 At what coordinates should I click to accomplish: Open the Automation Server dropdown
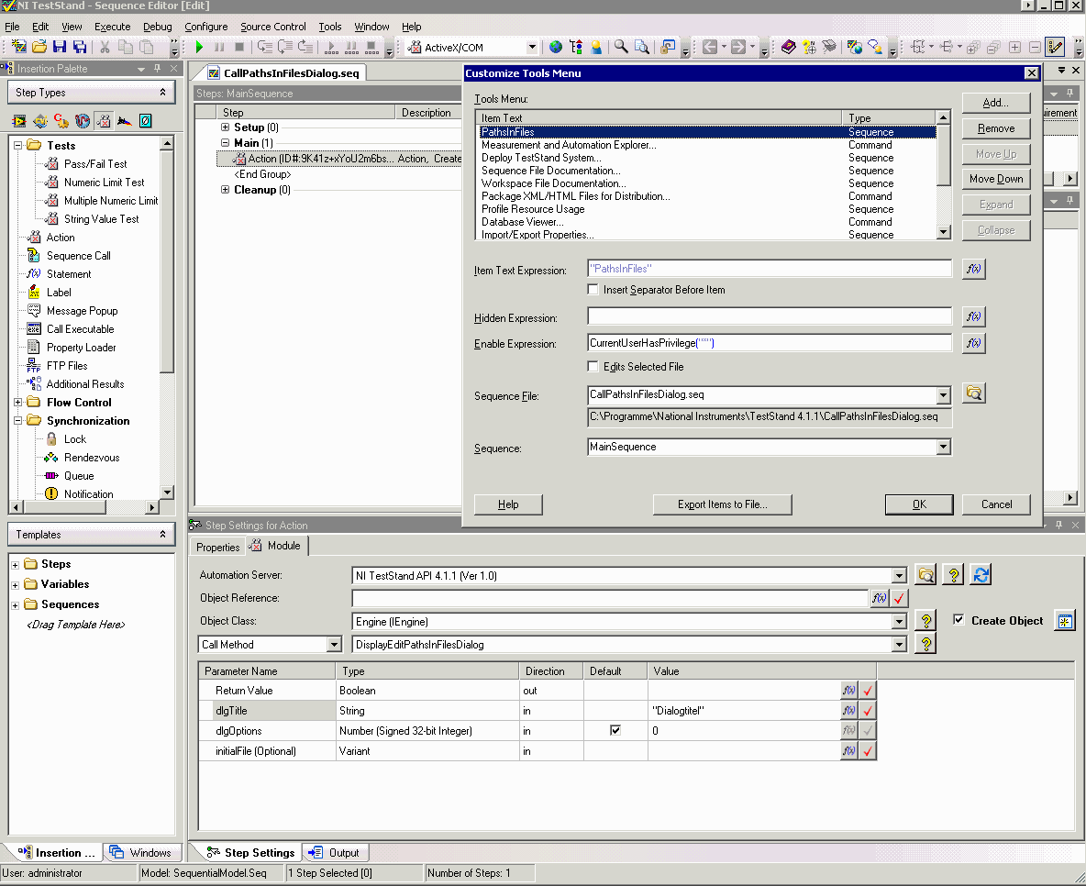pos(899,576)
